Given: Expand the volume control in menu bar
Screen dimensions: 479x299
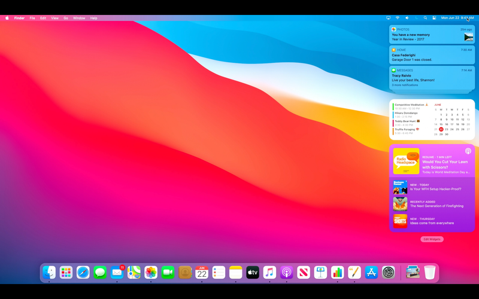Looking at the screenshot, I should click(x=407, y=18).
